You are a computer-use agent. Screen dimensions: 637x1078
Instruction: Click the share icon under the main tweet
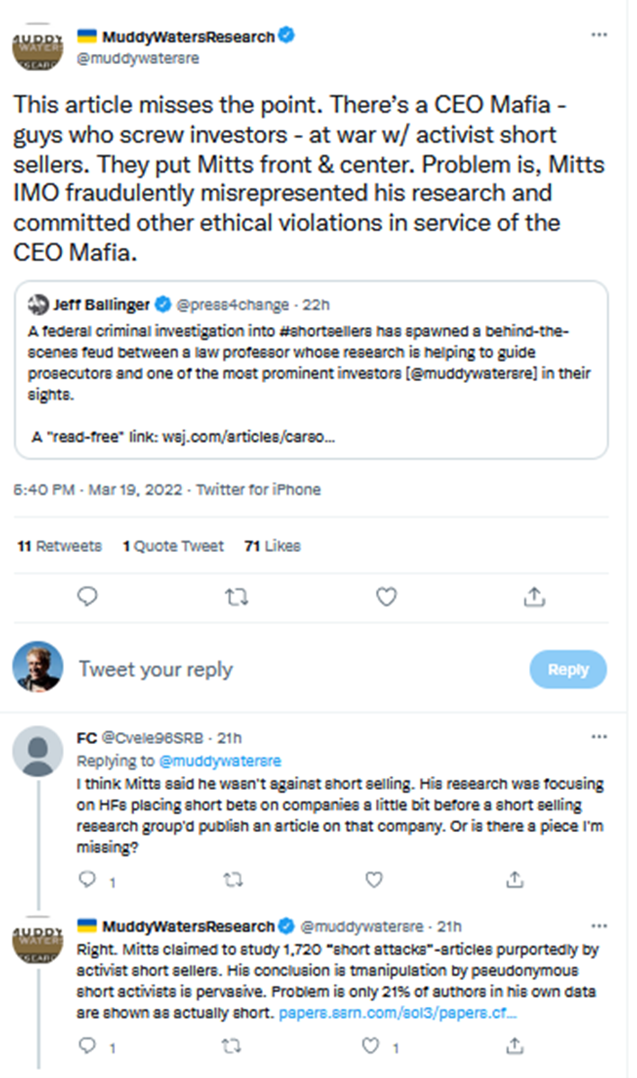(534, 596)
